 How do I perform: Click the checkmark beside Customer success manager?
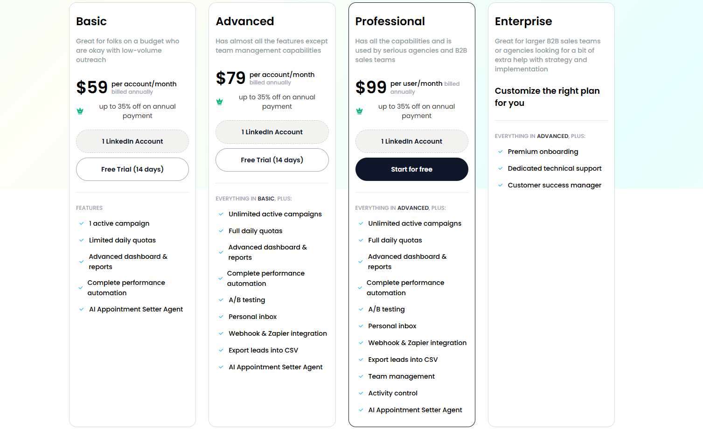tap(500, 185)
